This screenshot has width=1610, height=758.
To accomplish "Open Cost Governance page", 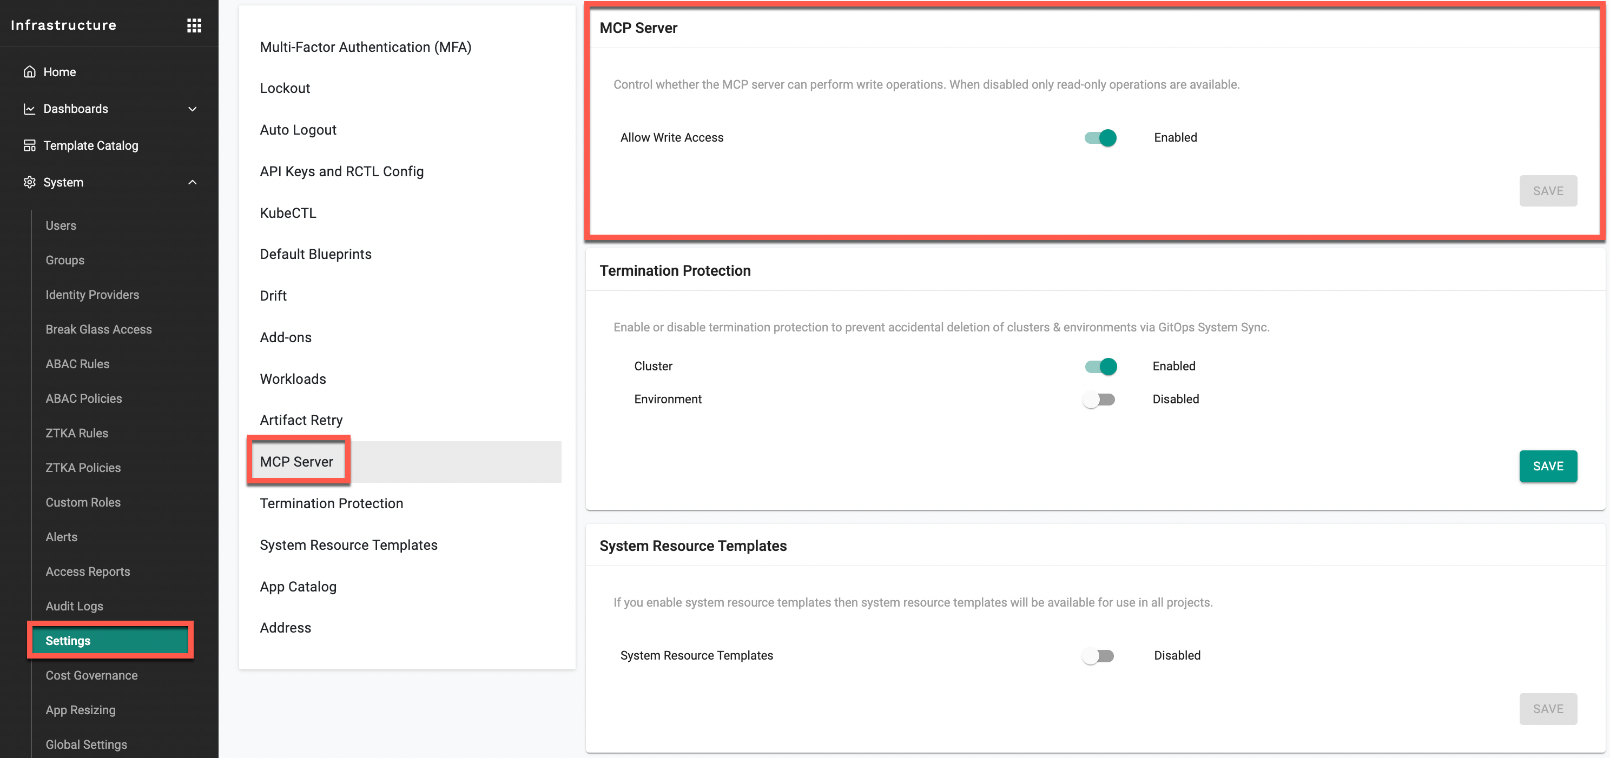I will tap(91, 676).
